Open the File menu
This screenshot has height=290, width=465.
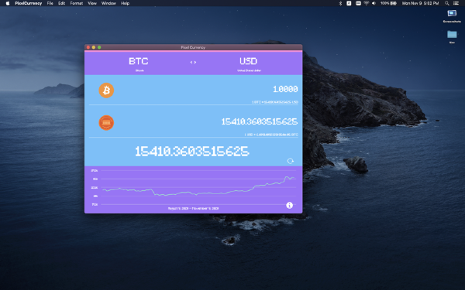pyautogui.click(x=50, y=3)
